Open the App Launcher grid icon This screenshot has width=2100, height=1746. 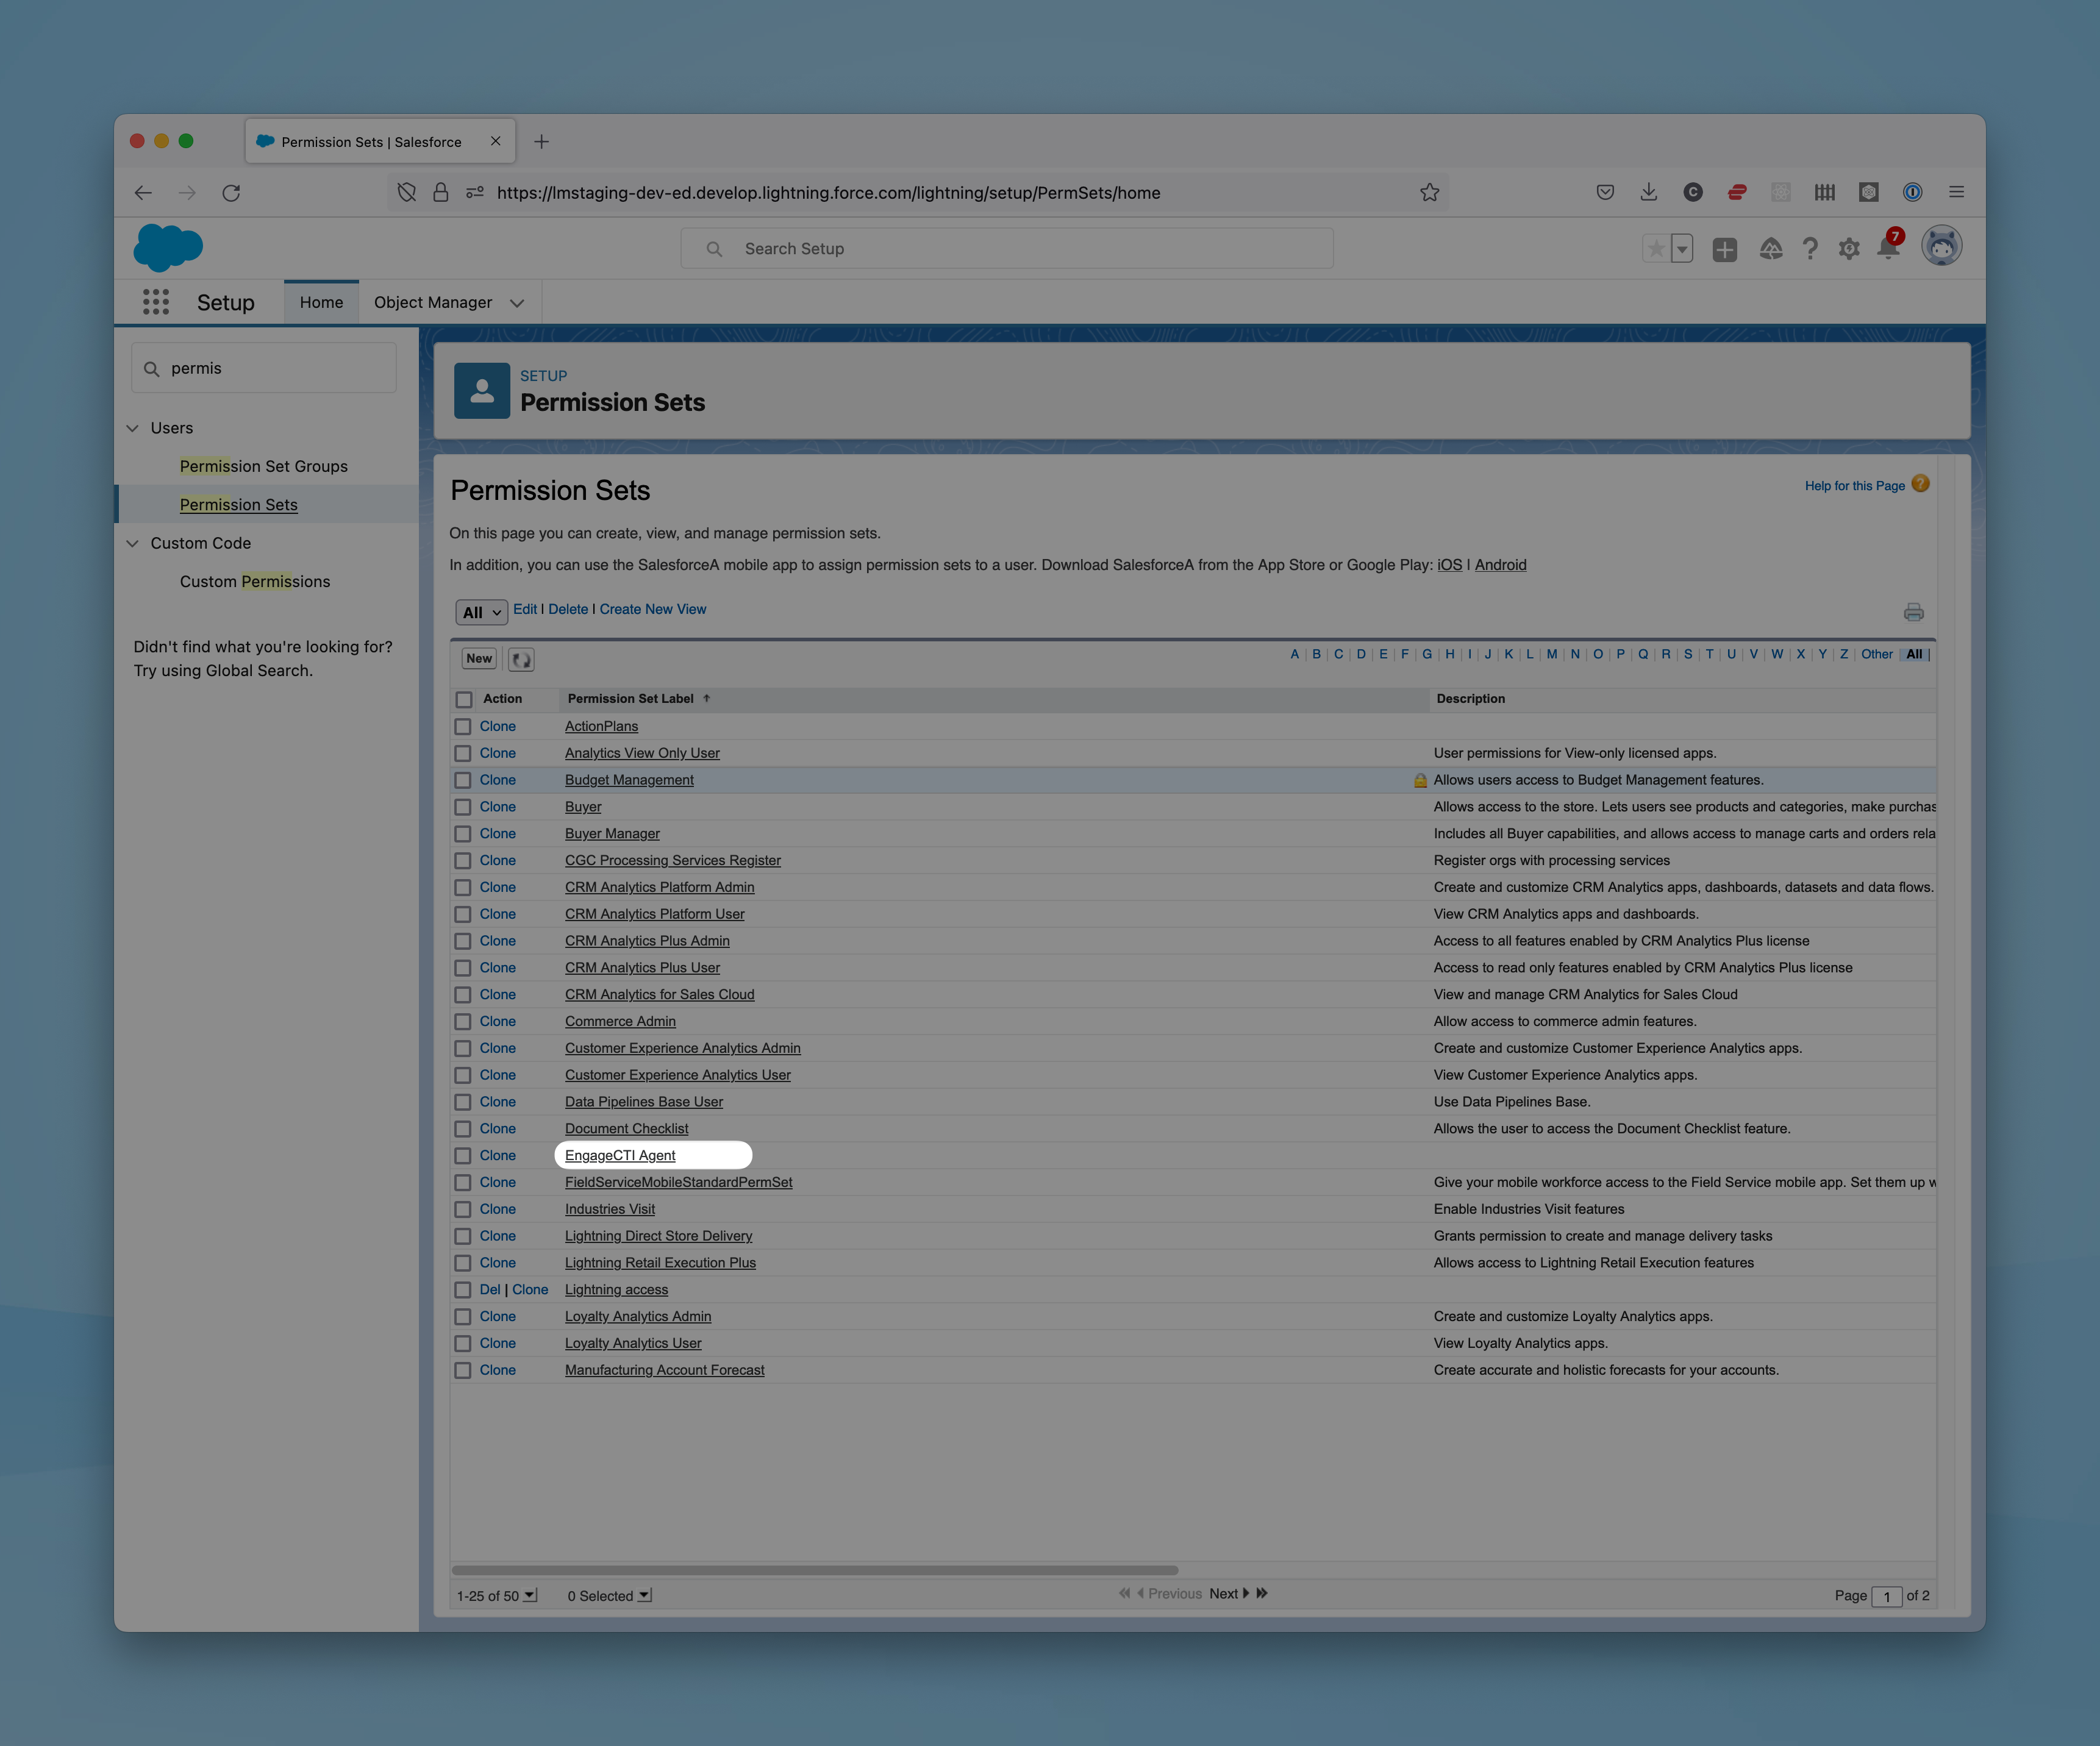click(155, 302)
